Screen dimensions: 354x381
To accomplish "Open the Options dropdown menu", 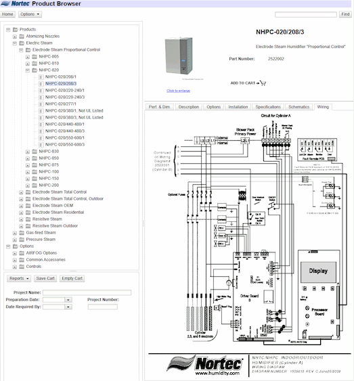I will pos(30,14).
